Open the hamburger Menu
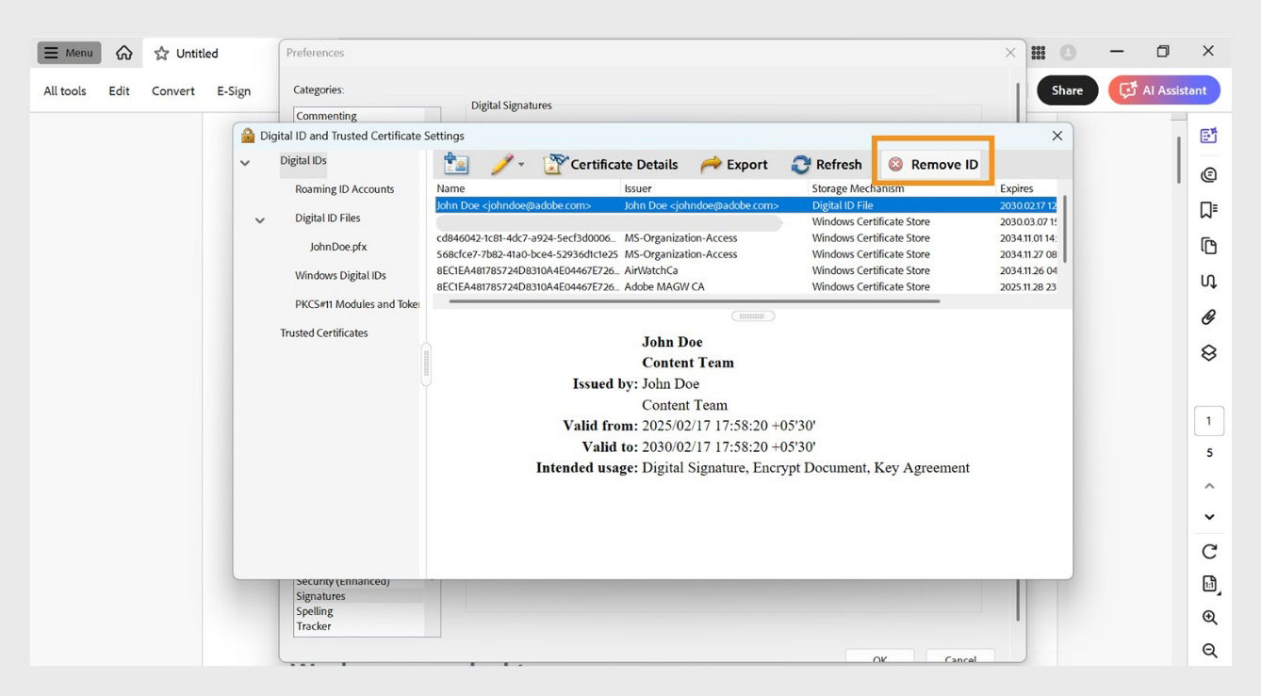This screenshot has height=696, width=1261. click(68, 52)
